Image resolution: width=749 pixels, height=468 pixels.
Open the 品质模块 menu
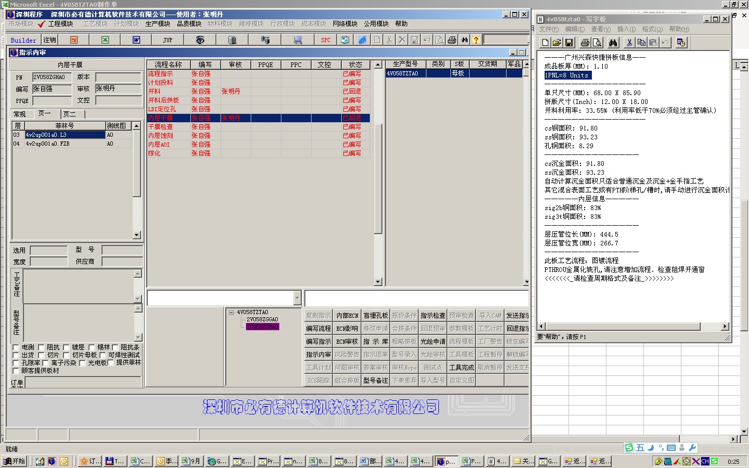pos(189,24)
